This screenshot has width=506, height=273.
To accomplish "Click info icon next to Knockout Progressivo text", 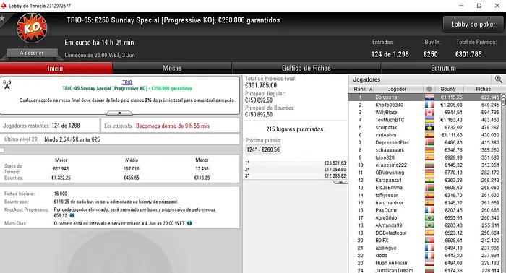I will (x=72, y=215).
